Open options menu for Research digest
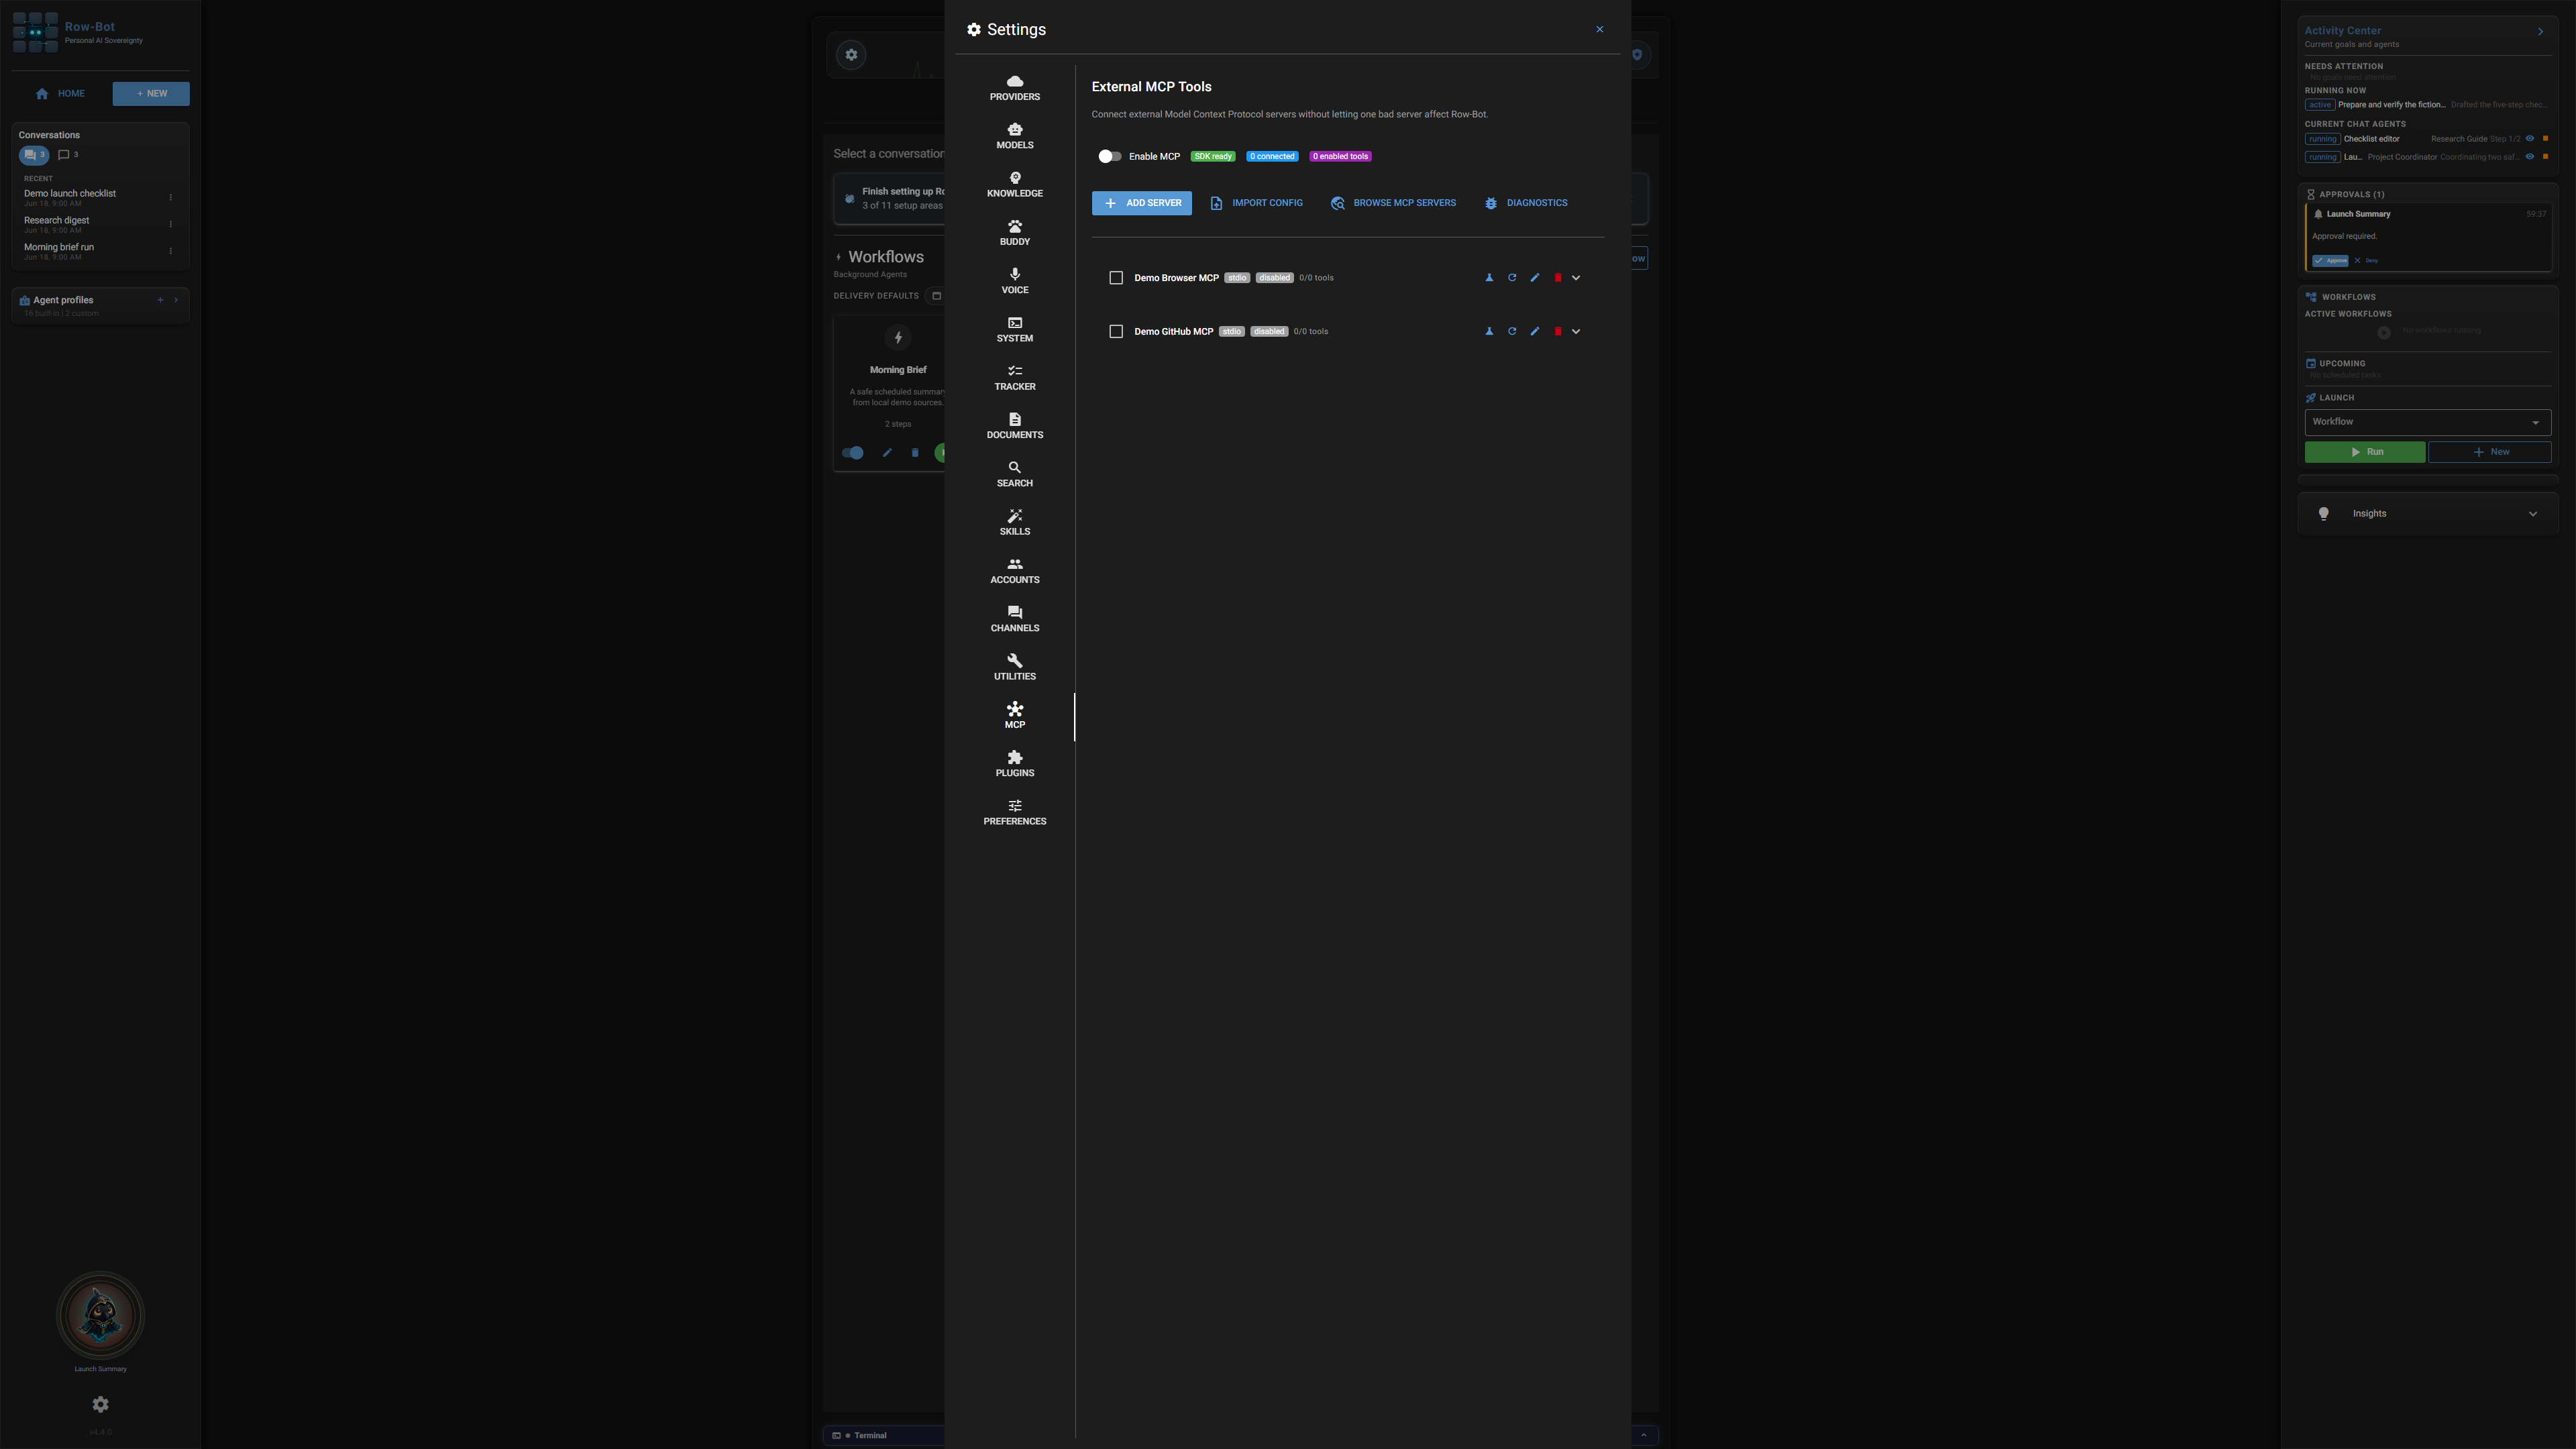Viewport: 2576px width, 1449px height. coord(171,225)
